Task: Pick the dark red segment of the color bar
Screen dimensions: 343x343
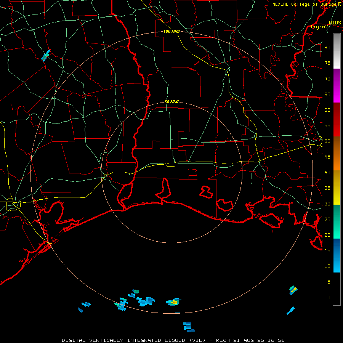Action: [x=337, y=119]
